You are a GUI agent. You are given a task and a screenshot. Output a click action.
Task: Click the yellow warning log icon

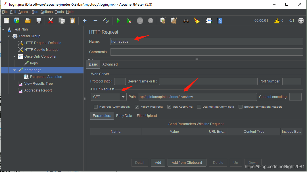(x=277, y=20)
